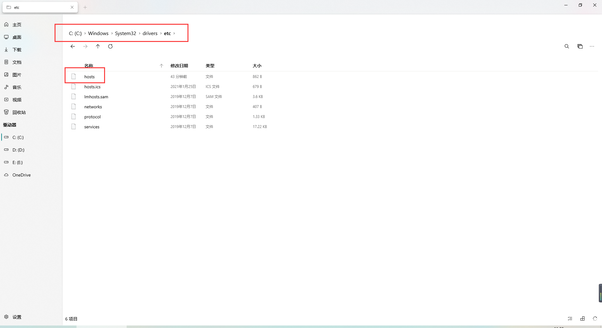Click Windows in breadcrumb path

[x=98, y=33]
